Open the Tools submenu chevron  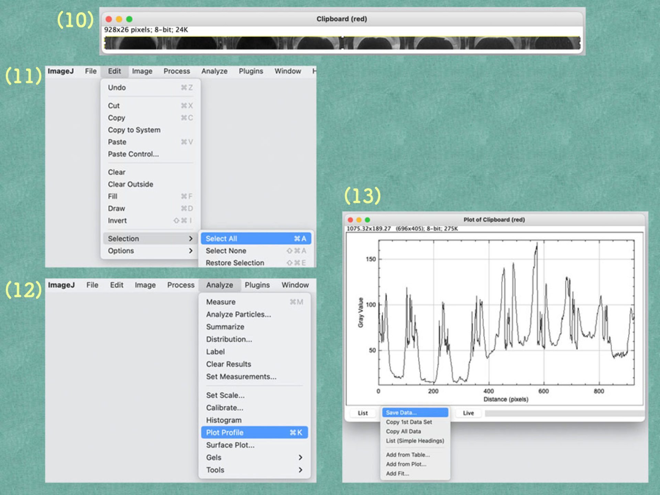click(x=300, y=470)
